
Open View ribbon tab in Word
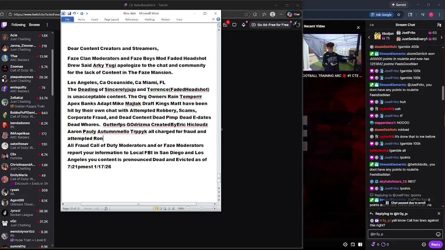pos(179,19)
